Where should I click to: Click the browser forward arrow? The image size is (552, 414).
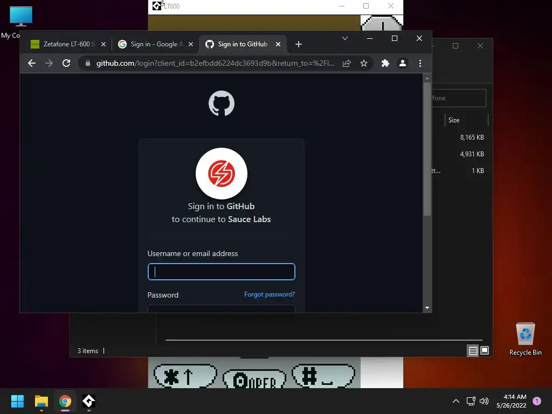click(49, 63)
